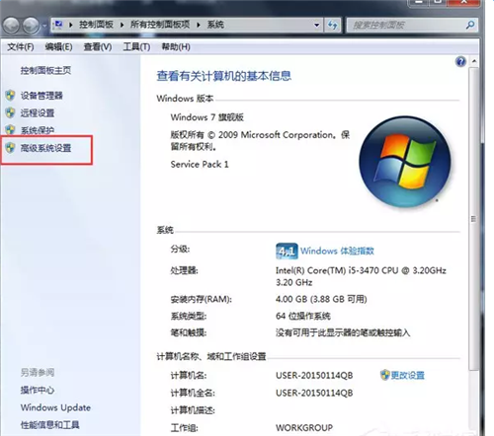Open the 查看(V) menu

click(x=98, y=47)
